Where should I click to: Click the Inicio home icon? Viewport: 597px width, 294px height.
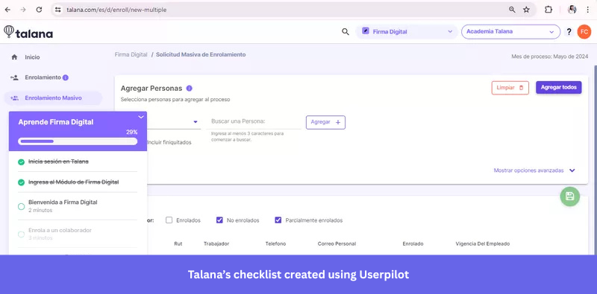[14, 57]
